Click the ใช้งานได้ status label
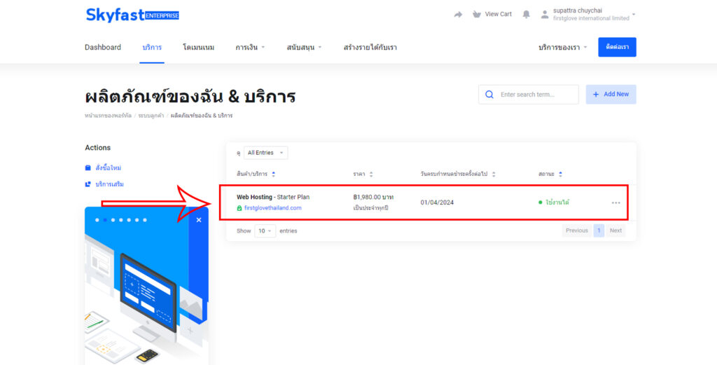 pyautogui.click(x=557, y=202)
